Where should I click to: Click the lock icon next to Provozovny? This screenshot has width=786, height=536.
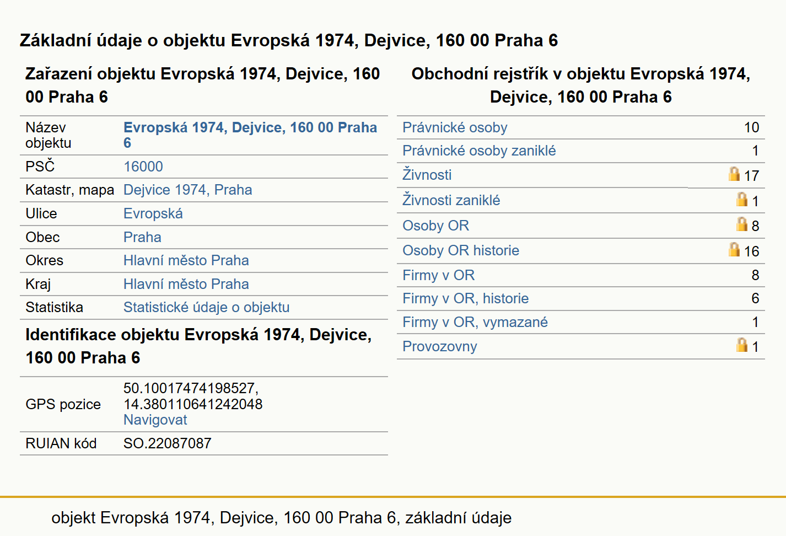click(742, 345)
